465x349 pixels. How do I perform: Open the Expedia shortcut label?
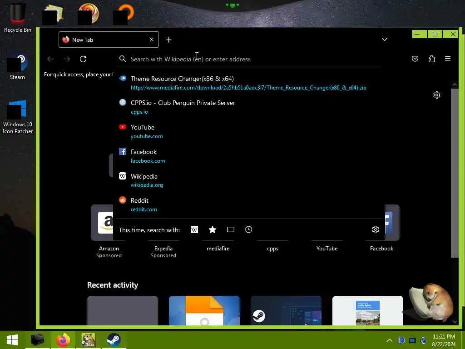[x=163, y=249]
